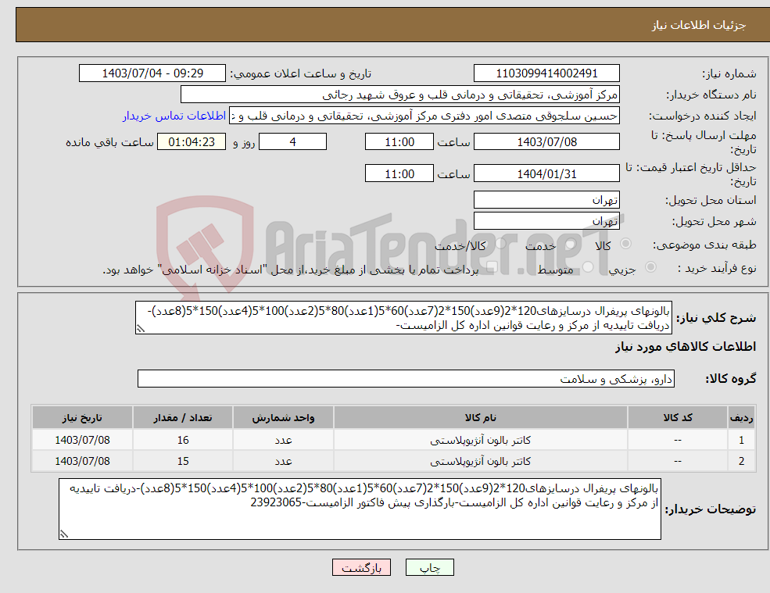Click the واحد شمارش column header
770x593 pixels.
(x=283, y=417)
